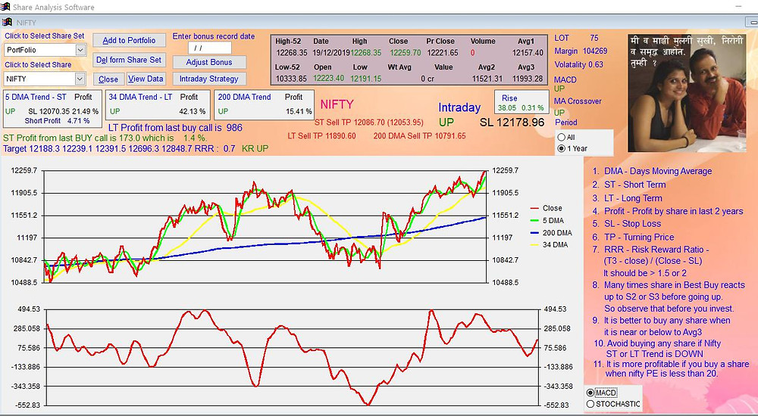Screen dimensions: 758x416
Task: Click the Close button beside View Data
Action: pos(108,79)
